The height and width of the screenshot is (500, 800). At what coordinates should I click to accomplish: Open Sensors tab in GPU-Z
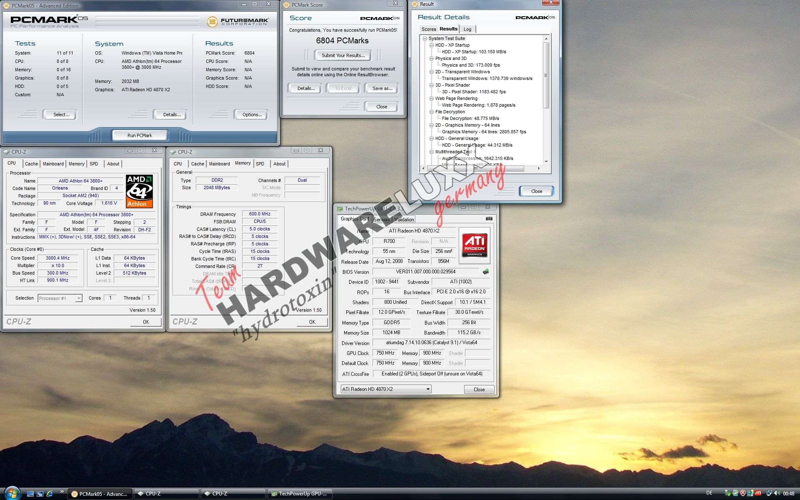(x=382, y=220)
